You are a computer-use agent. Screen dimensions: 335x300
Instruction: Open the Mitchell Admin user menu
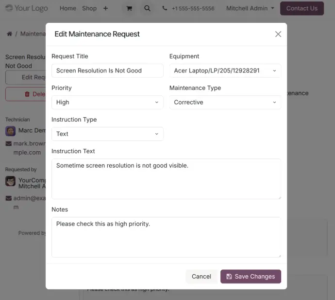250,8
